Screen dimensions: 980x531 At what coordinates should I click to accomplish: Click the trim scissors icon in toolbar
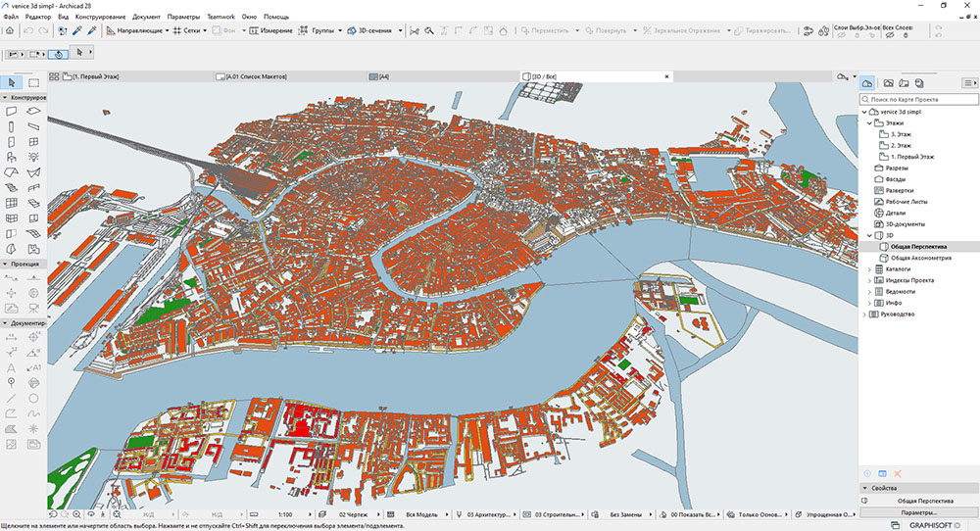coord(414,30)
